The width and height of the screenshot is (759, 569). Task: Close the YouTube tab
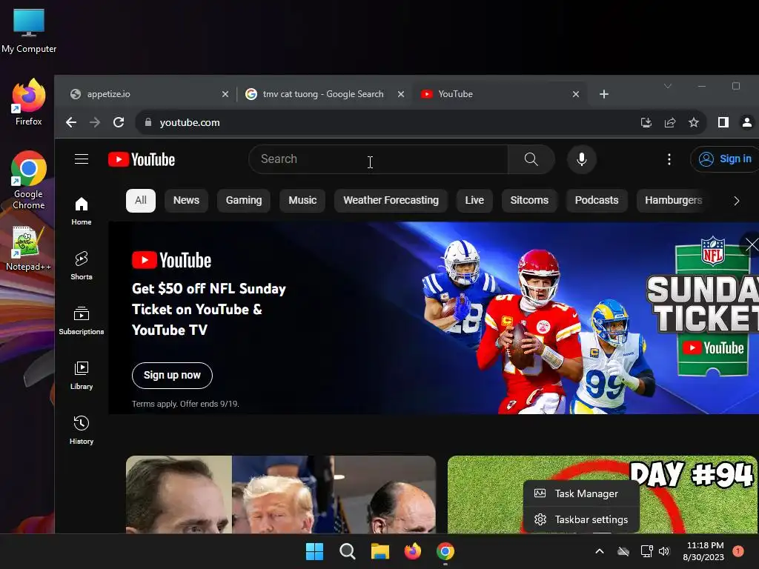coord(575,94)
